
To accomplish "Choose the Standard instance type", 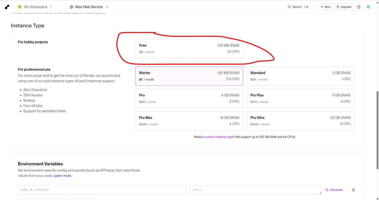I will pyautogui.click(x=301, y=76).
